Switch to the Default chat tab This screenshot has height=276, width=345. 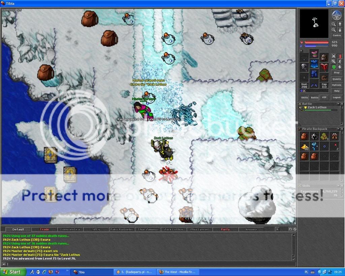tap(18, 229)
